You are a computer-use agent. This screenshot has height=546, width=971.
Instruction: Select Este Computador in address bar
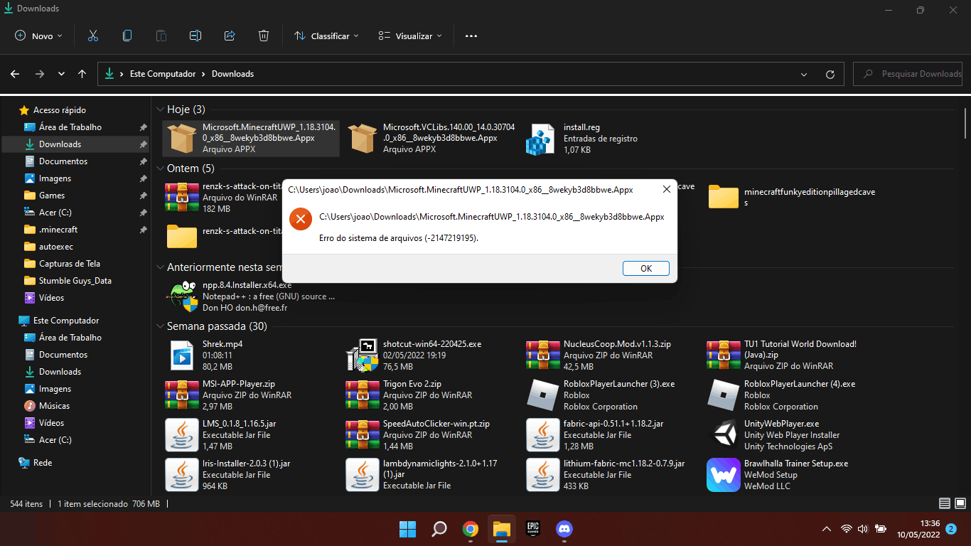[163, 74]
